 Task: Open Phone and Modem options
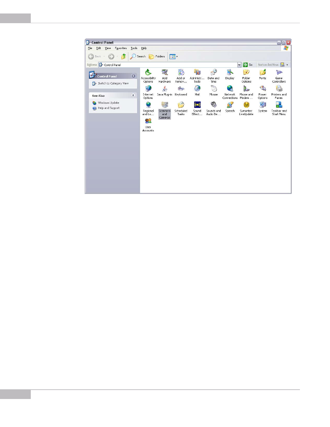pyautogui.click(x=246, y=92)
